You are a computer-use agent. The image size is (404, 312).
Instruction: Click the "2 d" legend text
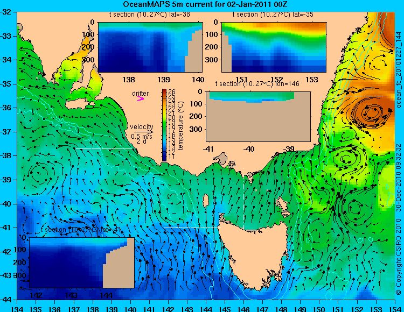click(141, 141)
